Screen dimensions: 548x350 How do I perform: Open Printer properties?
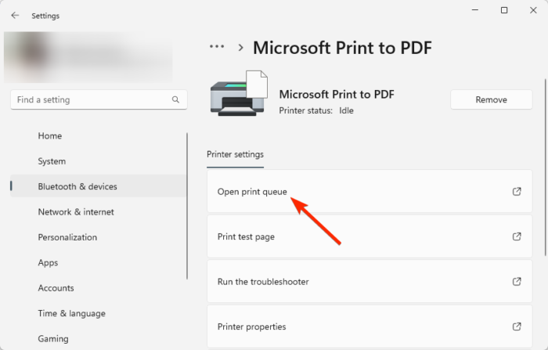(x=251, y=327)
